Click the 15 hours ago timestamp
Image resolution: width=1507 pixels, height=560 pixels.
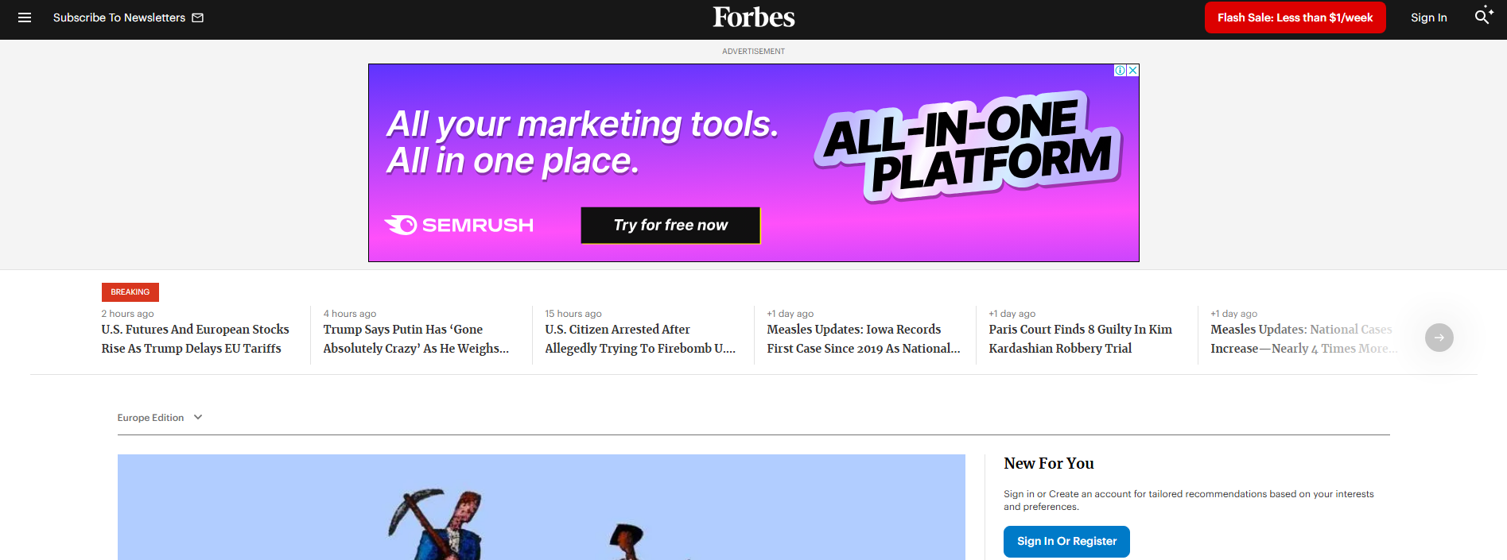coord(573,314)
